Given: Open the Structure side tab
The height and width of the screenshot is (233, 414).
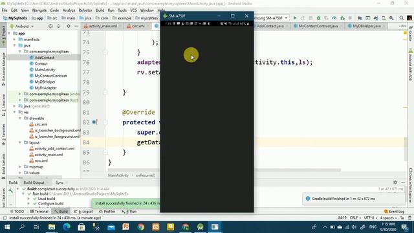Looking at the screenshot, I should pos(3,105).
